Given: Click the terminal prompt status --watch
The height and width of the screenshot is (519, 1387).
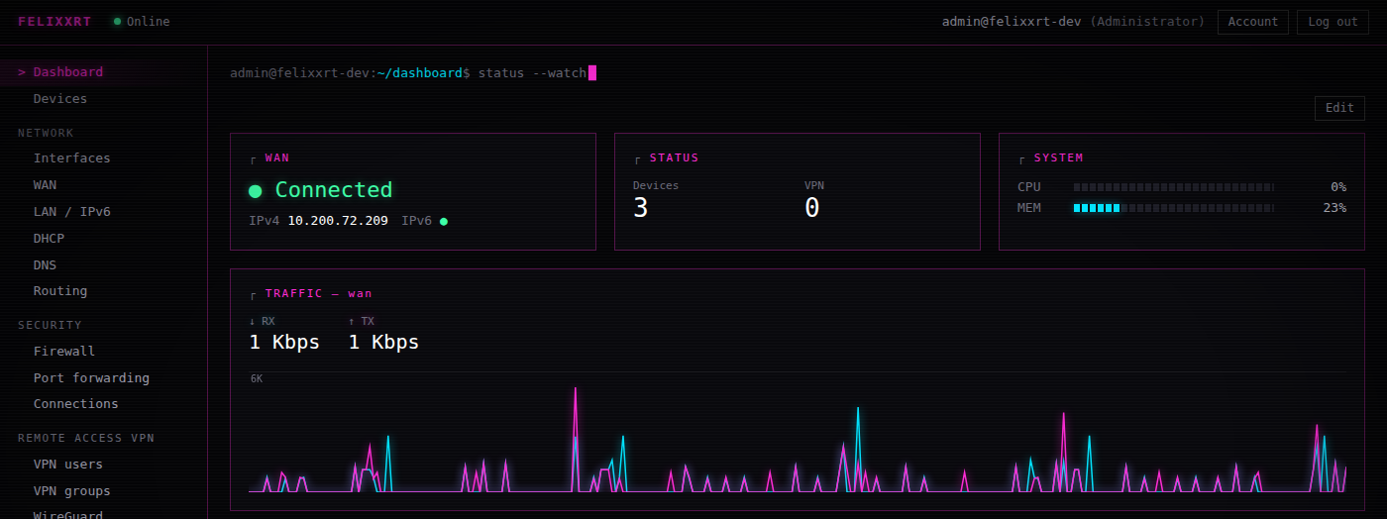Looking at the screenshot, I should point(532,72).
